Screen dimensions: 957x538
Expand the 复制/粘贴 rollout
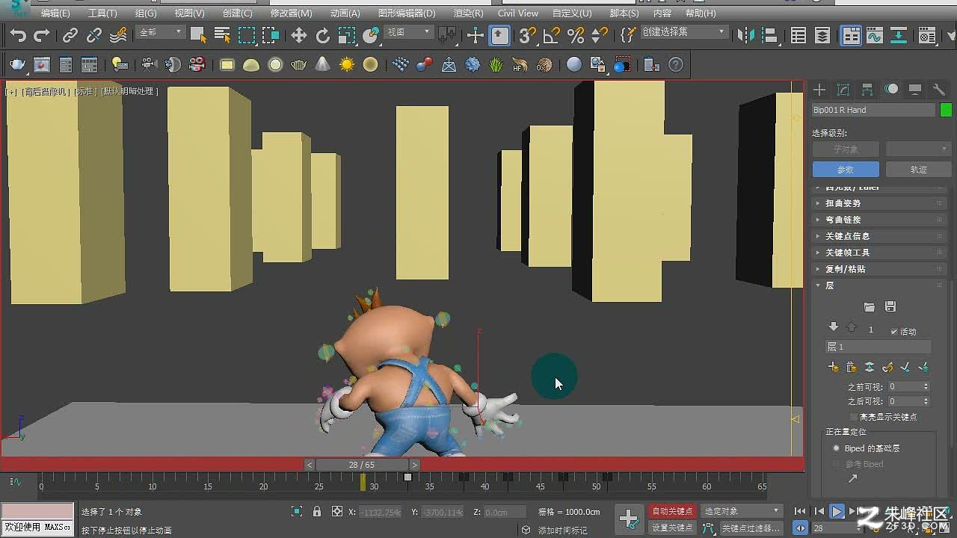tap(881, 269)
